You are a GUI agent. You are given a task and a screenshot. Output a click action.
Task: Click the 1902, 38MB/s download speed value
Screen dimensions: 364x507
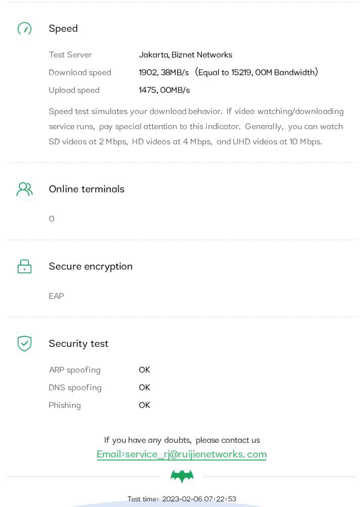pyautogui.click(x=164, y=72)
